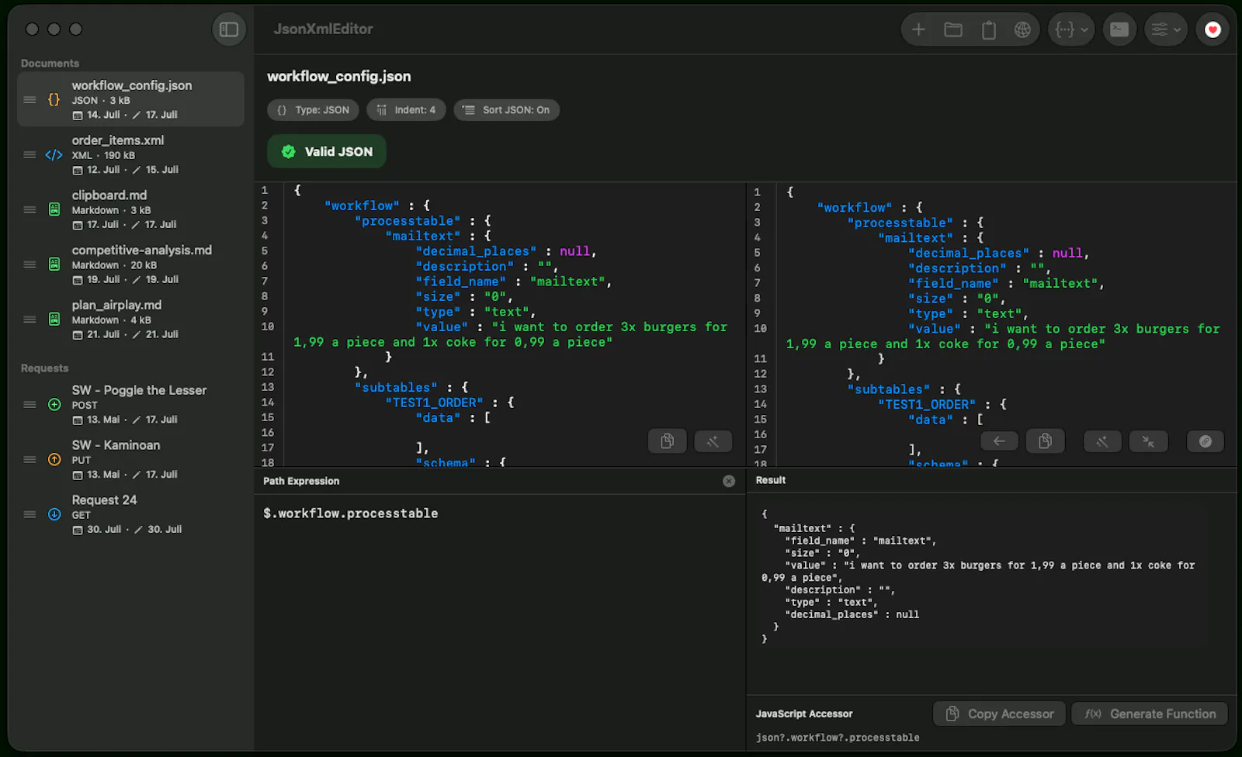Close the Path Expression panel
The width and height of the screenshot is (1242, 757).
[x=729, y=481]
